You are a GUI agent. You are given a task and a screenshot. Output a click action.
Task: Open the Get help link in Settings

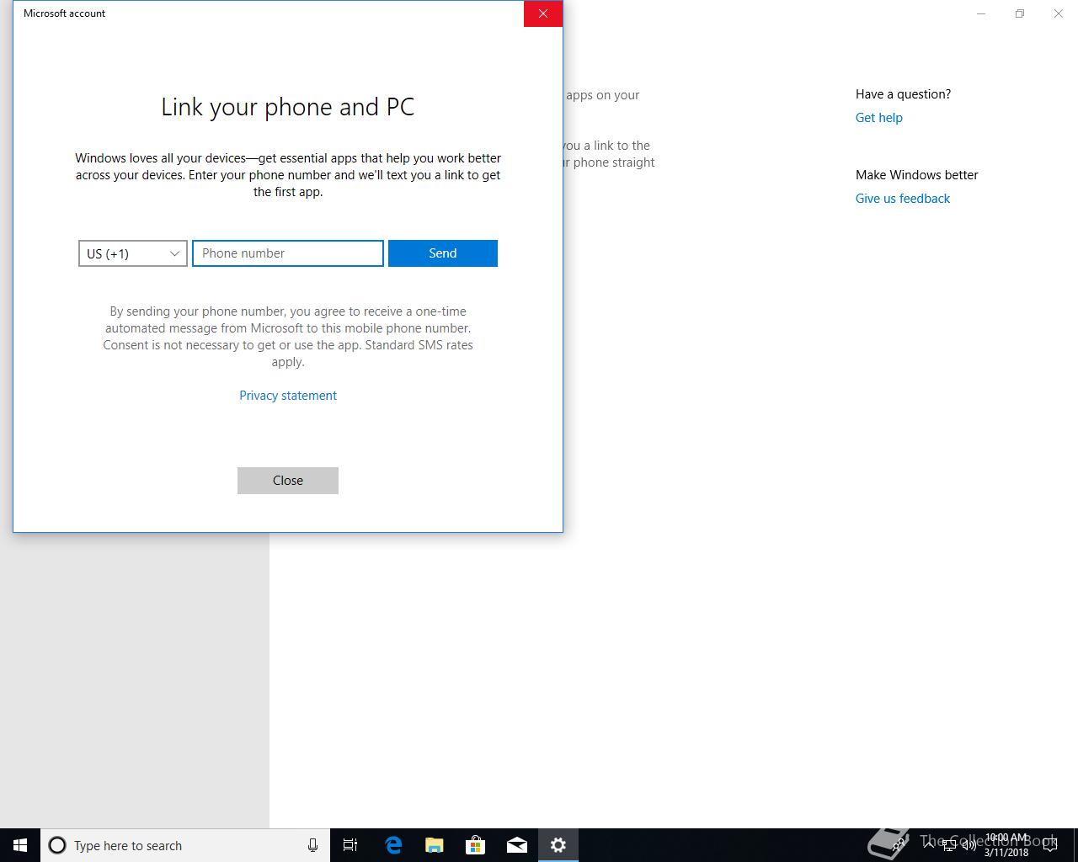pyautogui.click(x=879, y=118)
